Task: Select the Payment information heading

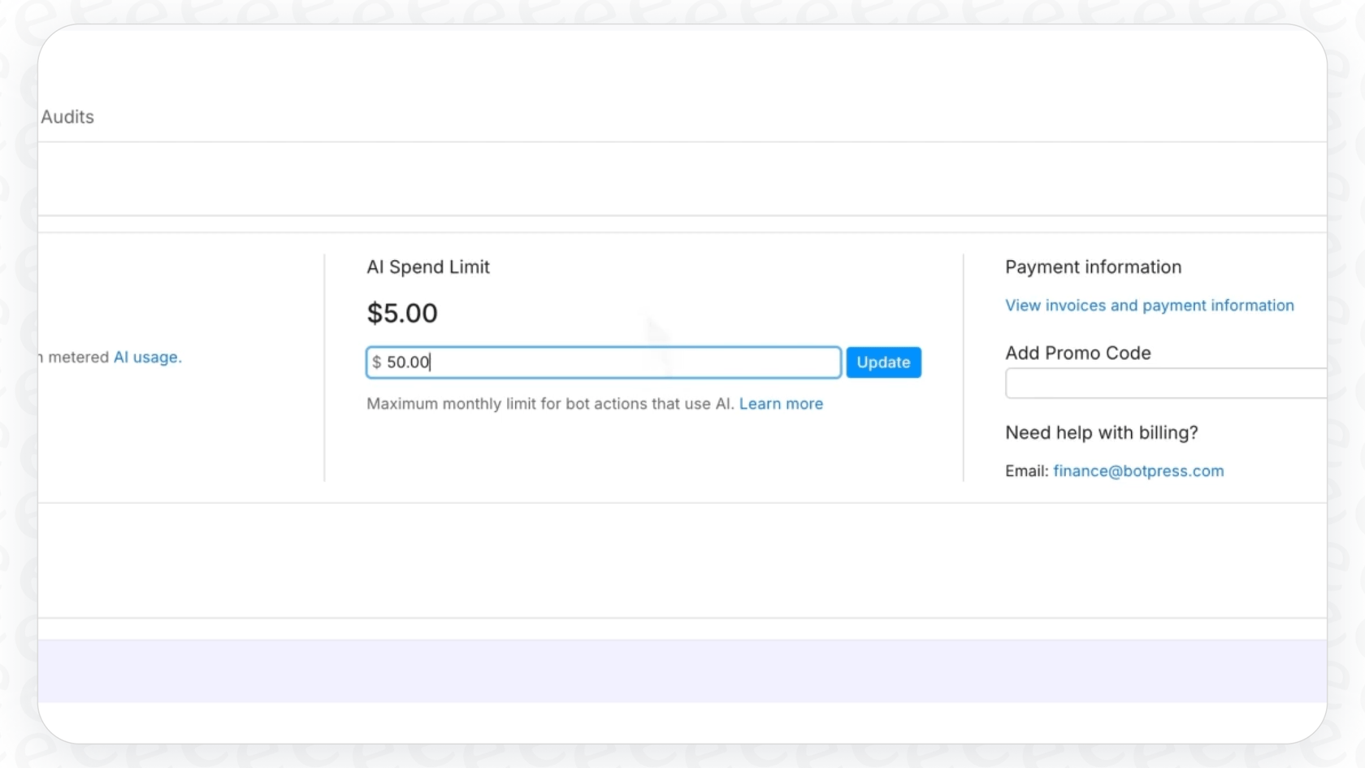Action: 1092,267
